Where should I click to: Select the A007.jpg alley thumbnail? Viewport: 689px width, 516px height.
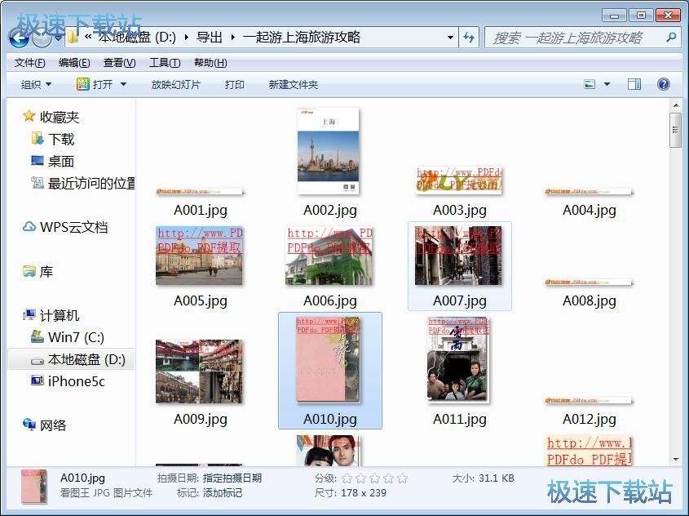click(458, 256)
